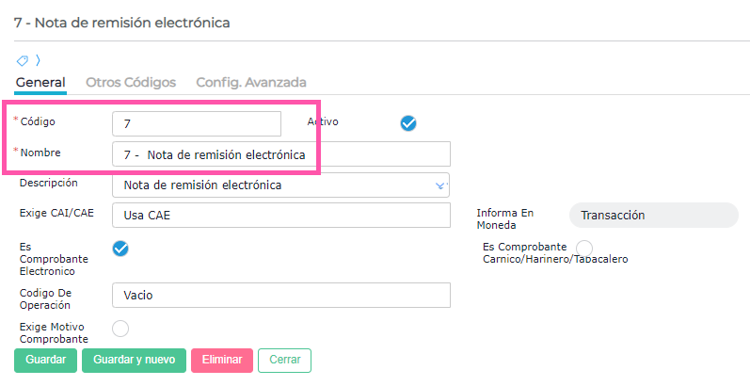Click the Codigo De Operación field
This screenshot has width=750, height=386.
pyautogui.click(x=280, y=295)
